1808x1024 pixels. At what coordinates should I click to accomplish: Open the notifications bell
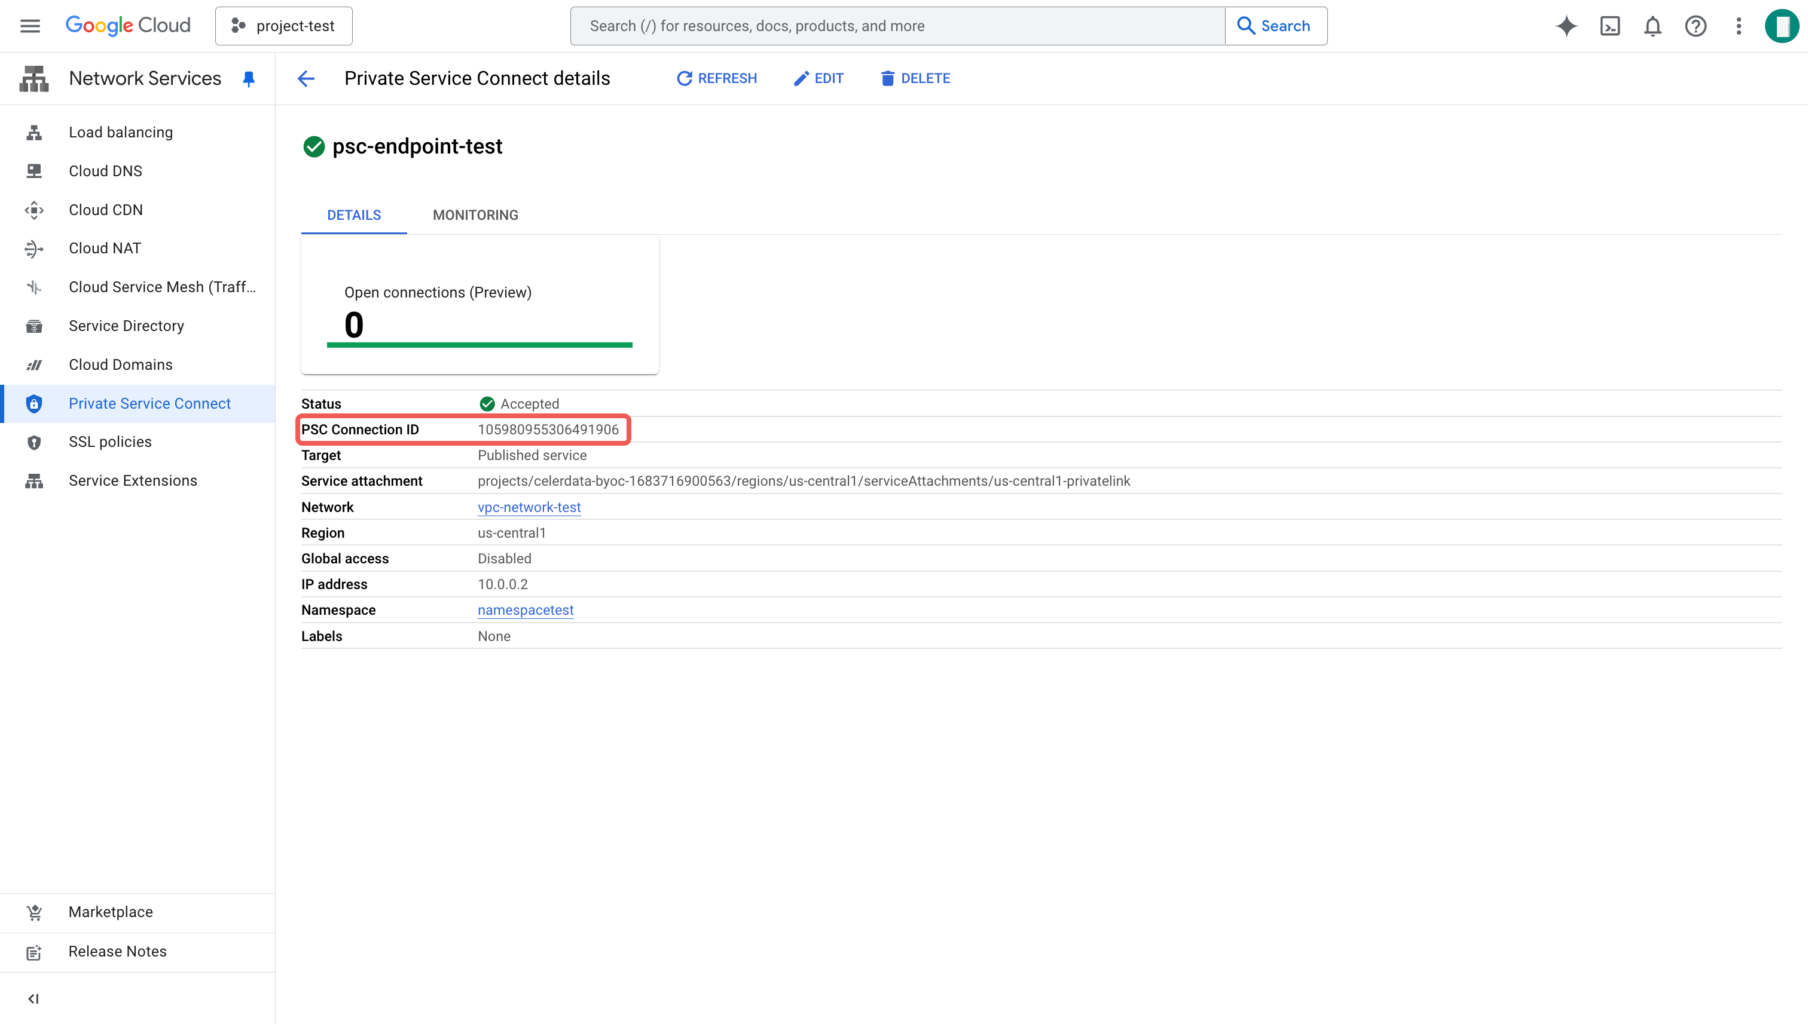(x=1653, y=26)
